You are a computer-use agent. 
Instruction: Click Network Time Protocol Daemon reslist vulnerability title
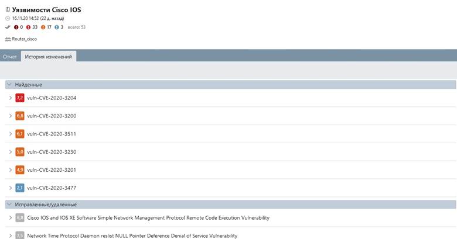pos(132,236)
